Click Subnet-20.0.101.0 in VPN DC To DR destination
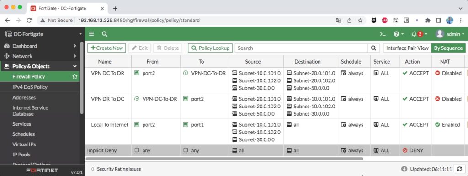Screen dimensions: 468x176 (x=314, y=73)
